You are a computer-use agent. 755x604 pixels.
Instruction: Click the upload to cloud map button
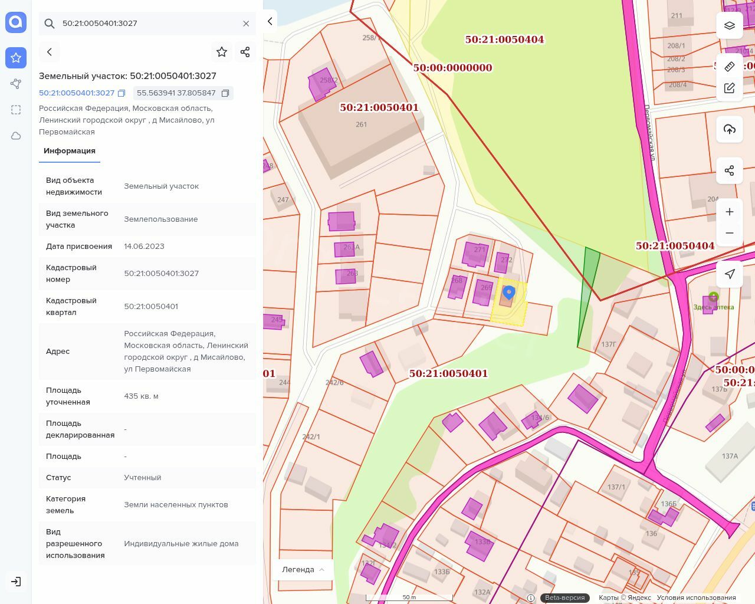point(730,129)
